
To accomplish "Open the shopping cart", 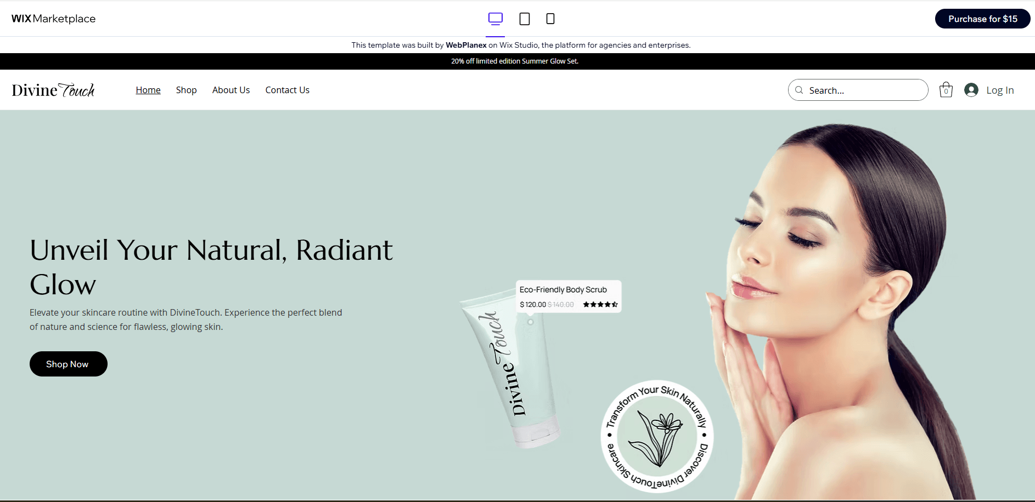I will 946,89.
